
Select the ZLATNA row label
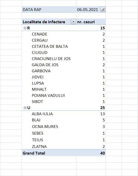click(x=39, y=146)
